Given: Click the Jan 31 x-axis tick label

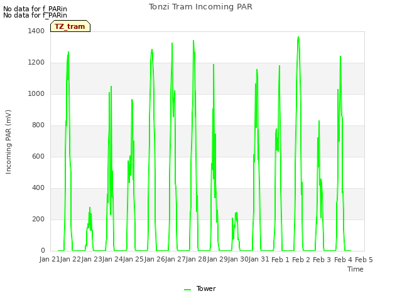Looking at the screenshot, I should click(259, 260).
